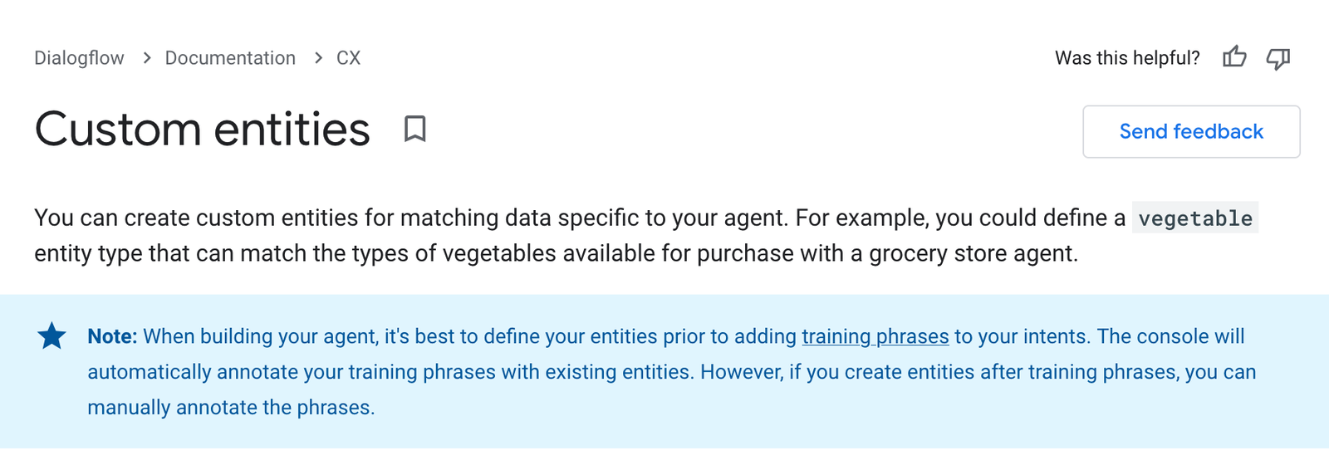
Task: Click the bold 'Note:' label
Action: click(x=112, y=336)
